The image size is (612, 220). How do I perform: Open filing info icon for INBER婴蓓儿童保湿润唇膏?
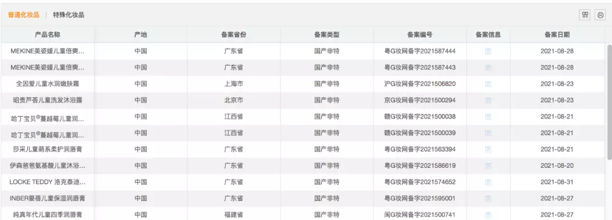(x=488, y=198)
